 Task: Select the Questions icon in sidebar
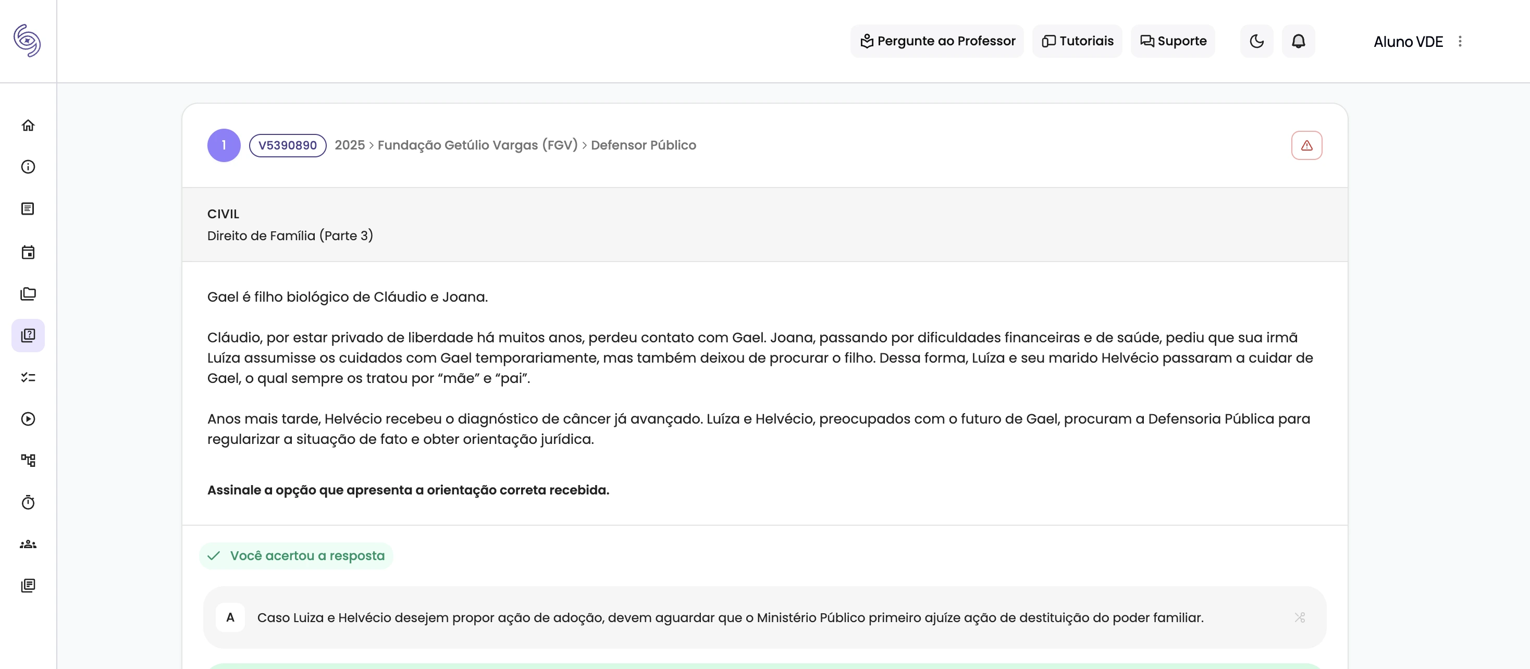pyautogui.click(x=28, y=335)
